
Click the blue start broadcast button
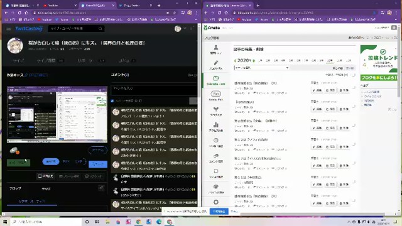98,164
